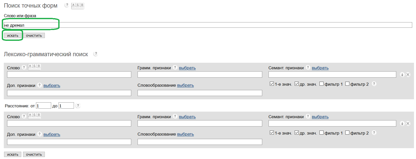This screenshot has height=159, width=416.
Task: Click help icon next to Расстояние fields
Action: (x=78, y=106)
